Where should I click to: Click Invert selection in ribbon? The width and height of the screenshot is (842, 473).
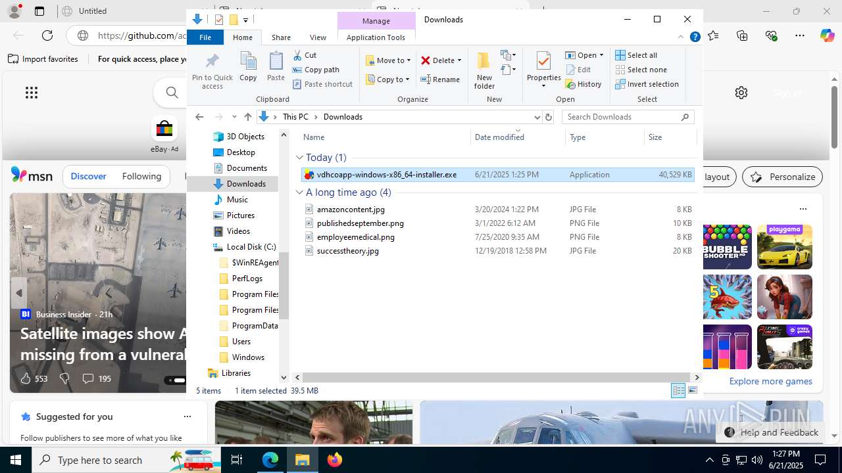[x=647, y=84]
